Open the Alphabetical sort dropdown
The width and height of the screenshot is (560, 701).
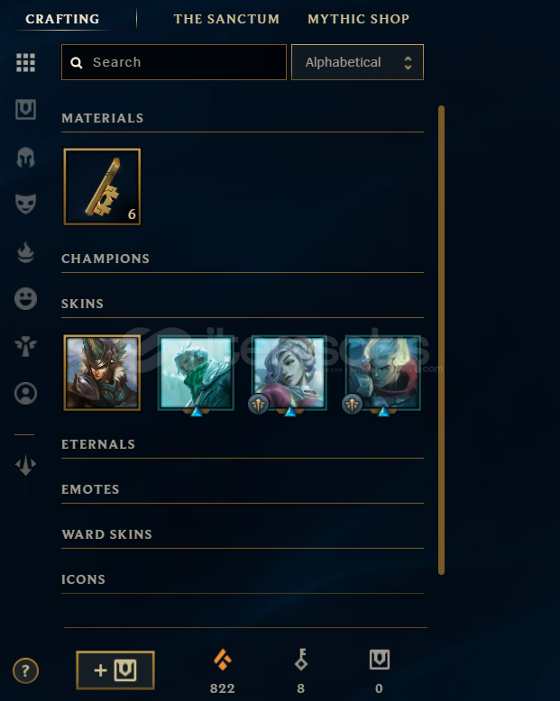[357, 62]
